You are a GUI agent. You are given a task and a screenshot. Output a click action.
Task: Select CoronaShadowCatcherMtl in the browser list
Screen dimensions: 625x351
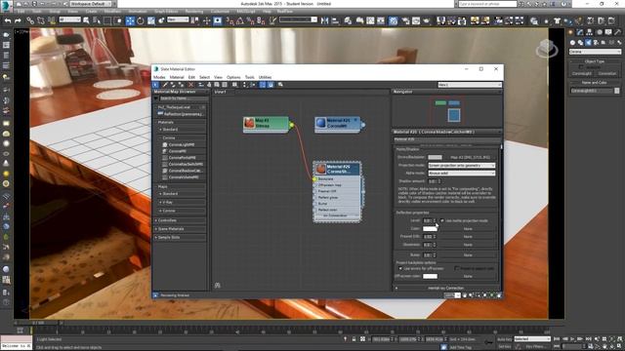183,171
